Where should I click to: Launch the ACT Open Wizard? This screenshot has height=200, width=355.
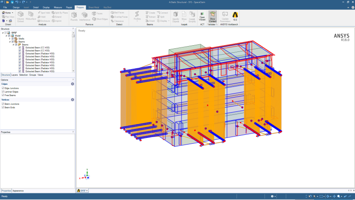[x=202, y=16]
